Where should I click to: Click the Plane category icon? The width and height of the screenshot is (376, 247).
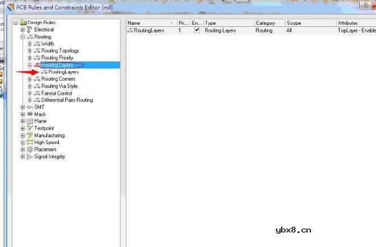click(x=30, y=121)
